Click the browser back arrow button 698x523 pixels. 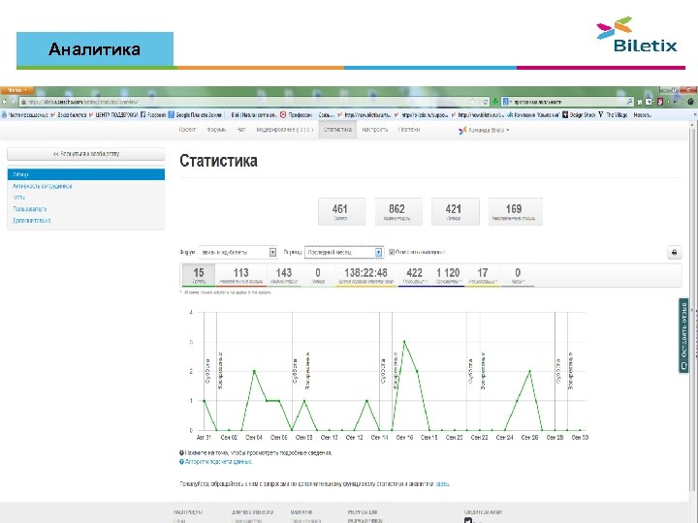[x=5, y=102]
